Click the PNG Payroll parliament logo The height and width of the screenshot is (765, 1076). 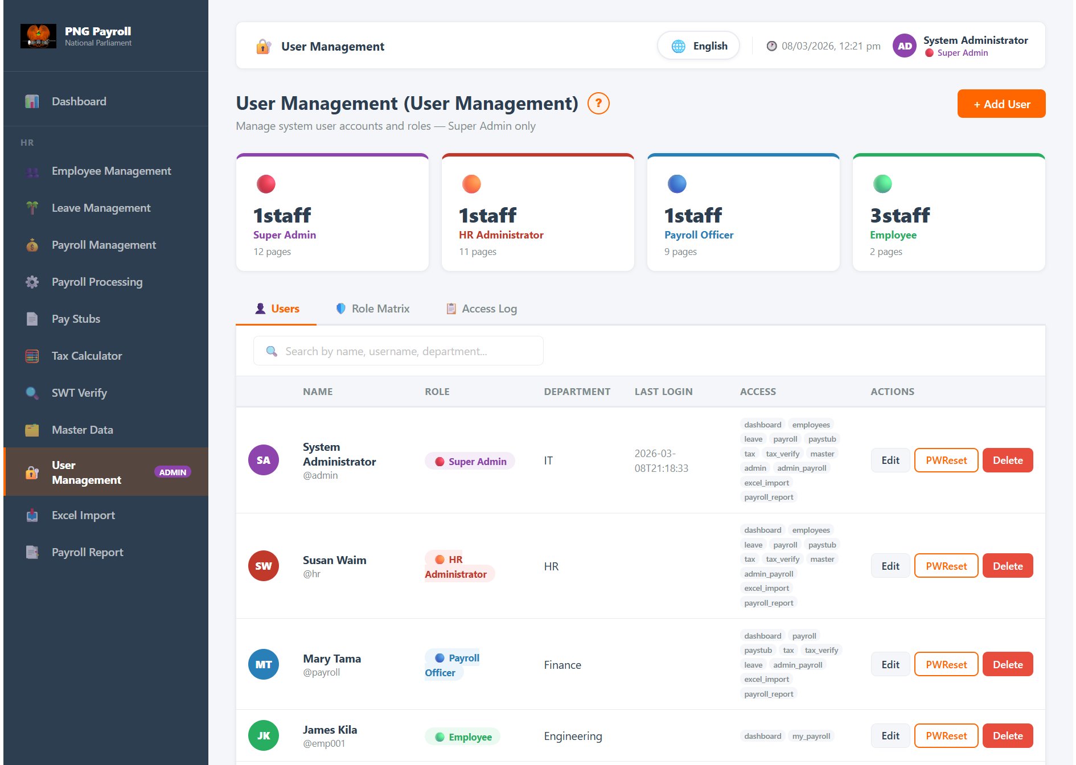38,36
